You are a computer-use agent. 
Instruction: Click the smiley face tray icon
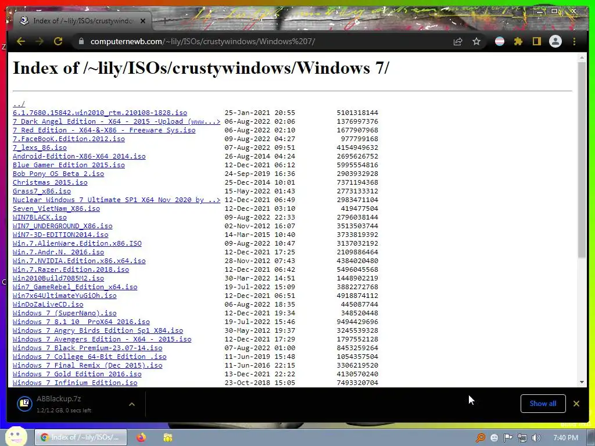coord(494,438)
